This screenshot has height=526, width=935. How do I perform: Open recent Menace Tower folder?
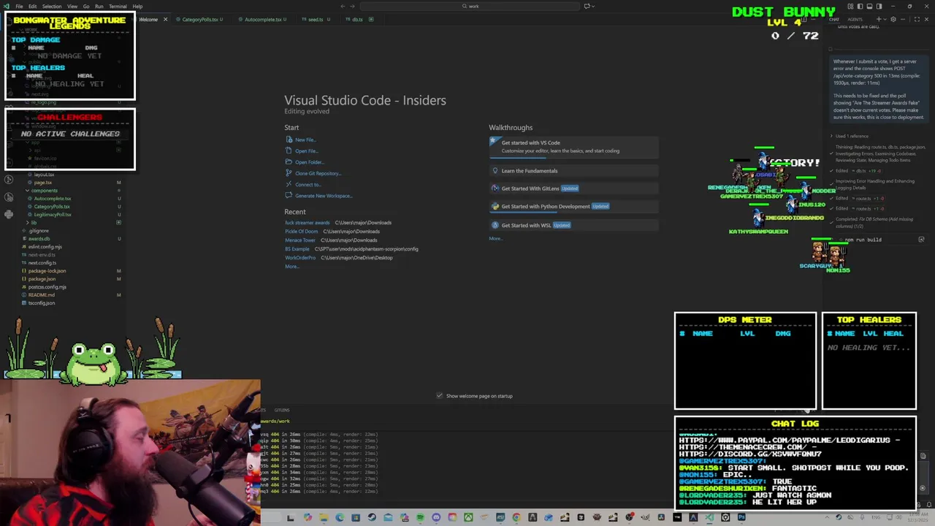[x=300, y=240]
